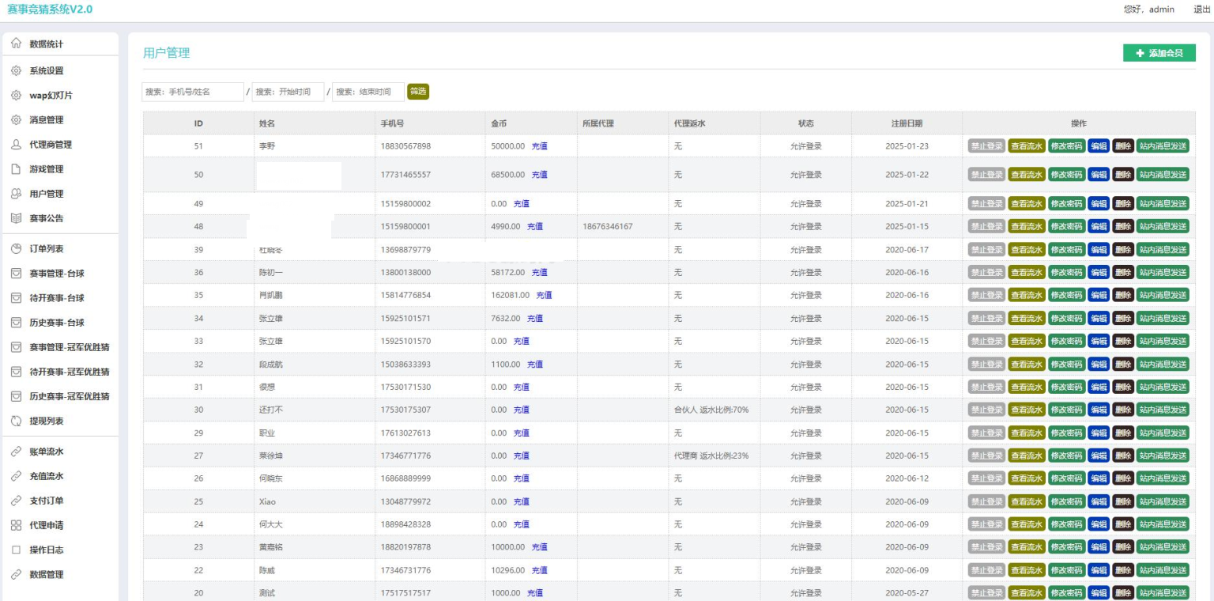
Task: Click the 筛选 filter button
Action: [x=418, y=92]
